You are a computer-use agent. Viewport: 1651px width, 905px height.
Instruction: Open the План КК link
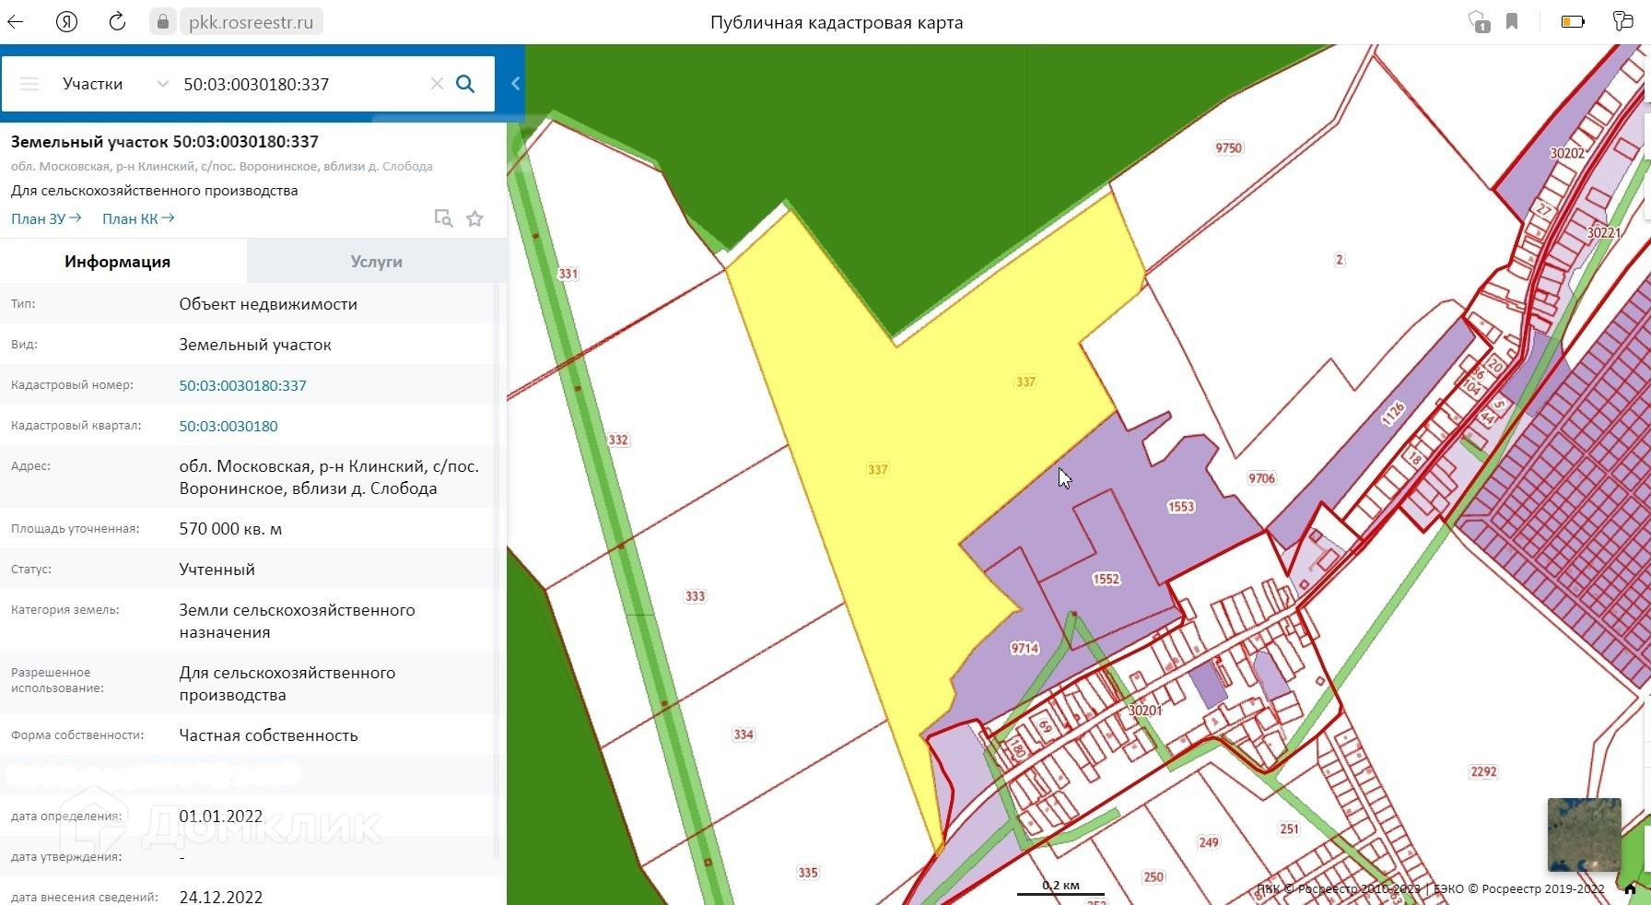[137, 218]
